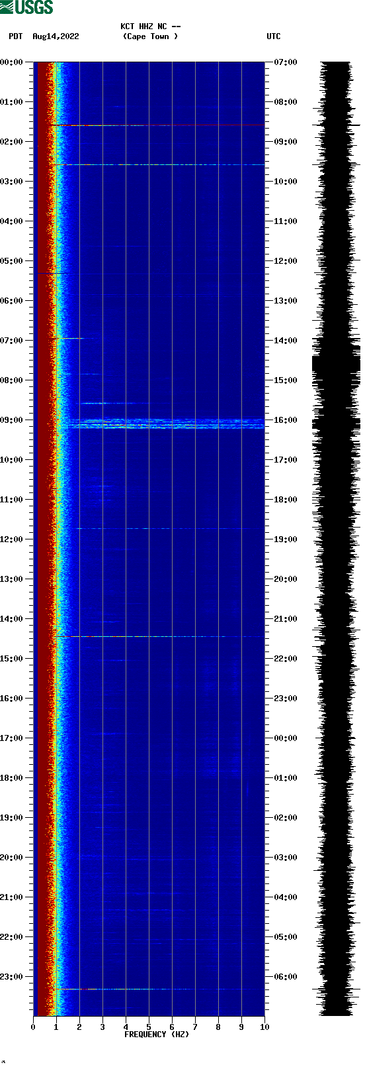Image resolution: width=365 pixels, height=1069 pixels.
Task: Click the '16:00' UTC time label
Action: click(286, 420)
